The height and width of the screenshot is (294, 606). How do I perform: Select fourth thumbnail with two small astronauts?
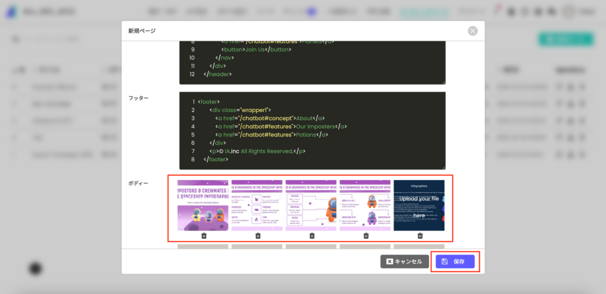tap(365, 205)
